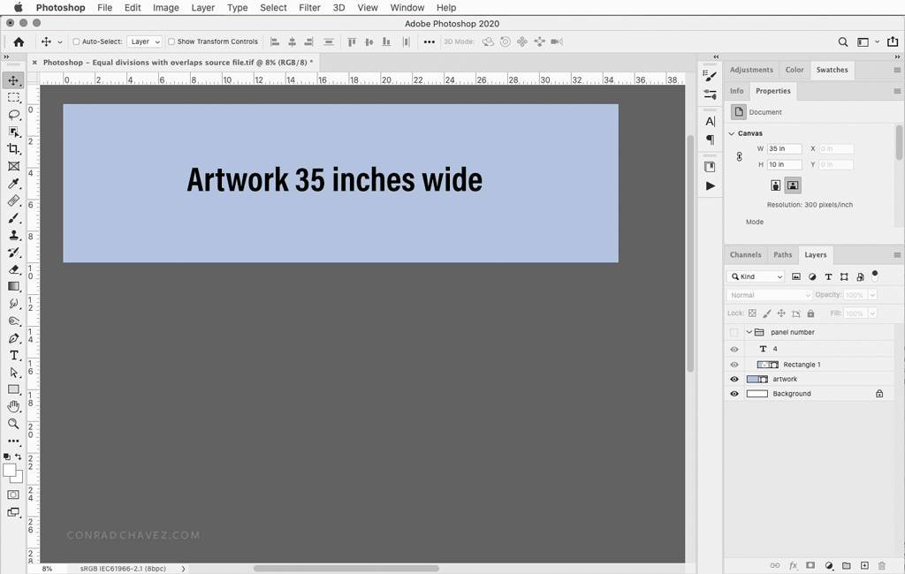Select the Spot Healing Brush tool
Viewport: 905px width, 574px height.
pos(14,200)
